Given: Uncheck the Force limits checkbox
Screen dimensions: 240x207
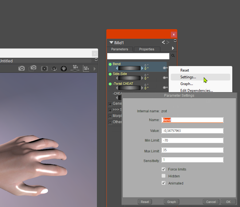Looking at the screenshot, I should click(x=163, y=169).
